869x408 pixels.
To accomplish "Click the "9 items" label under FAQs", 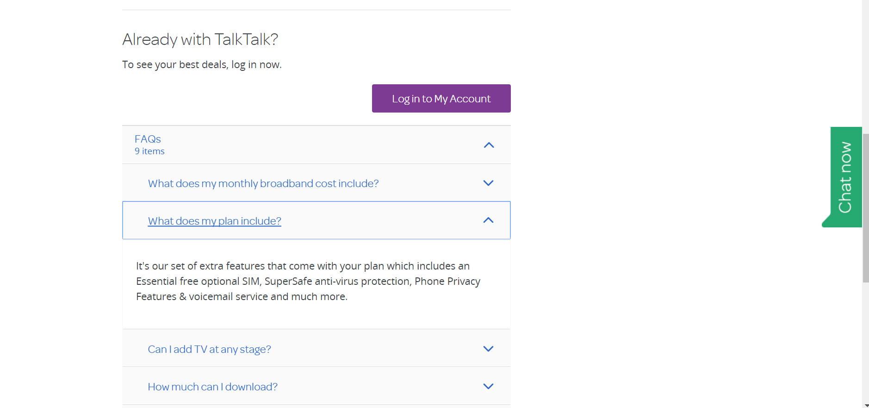I will 149,151.
